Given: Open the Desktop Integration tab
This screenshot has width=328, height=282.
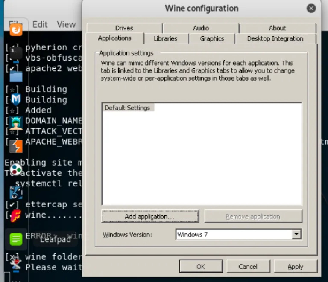Looking at the screenshot, I should coord(275,38).
